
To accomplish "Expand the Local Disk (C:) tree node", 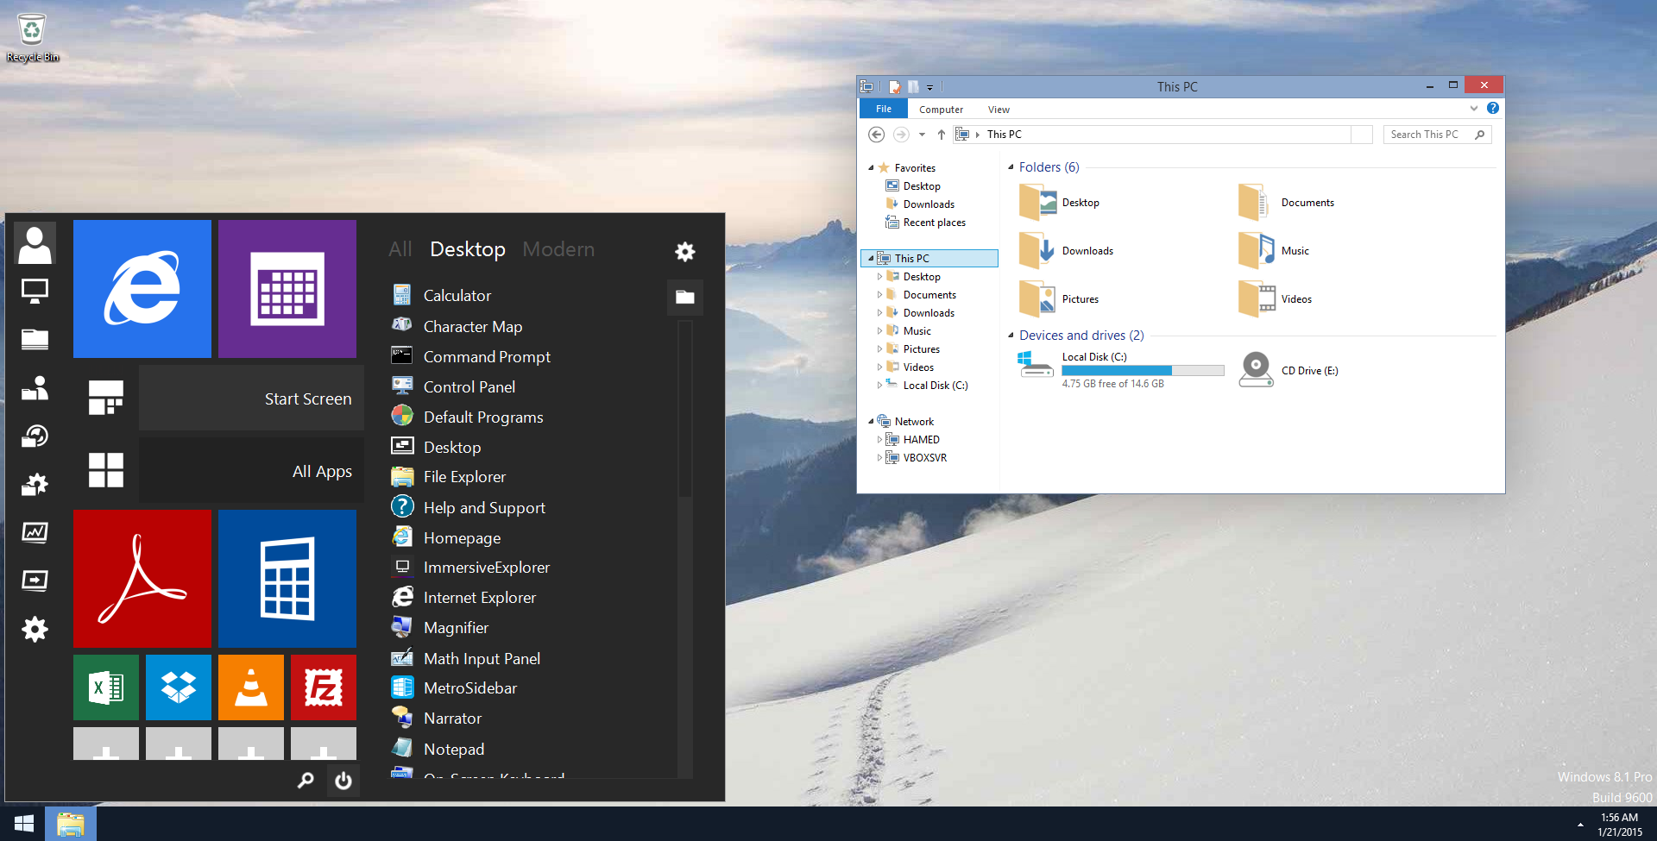I will 879,386.
